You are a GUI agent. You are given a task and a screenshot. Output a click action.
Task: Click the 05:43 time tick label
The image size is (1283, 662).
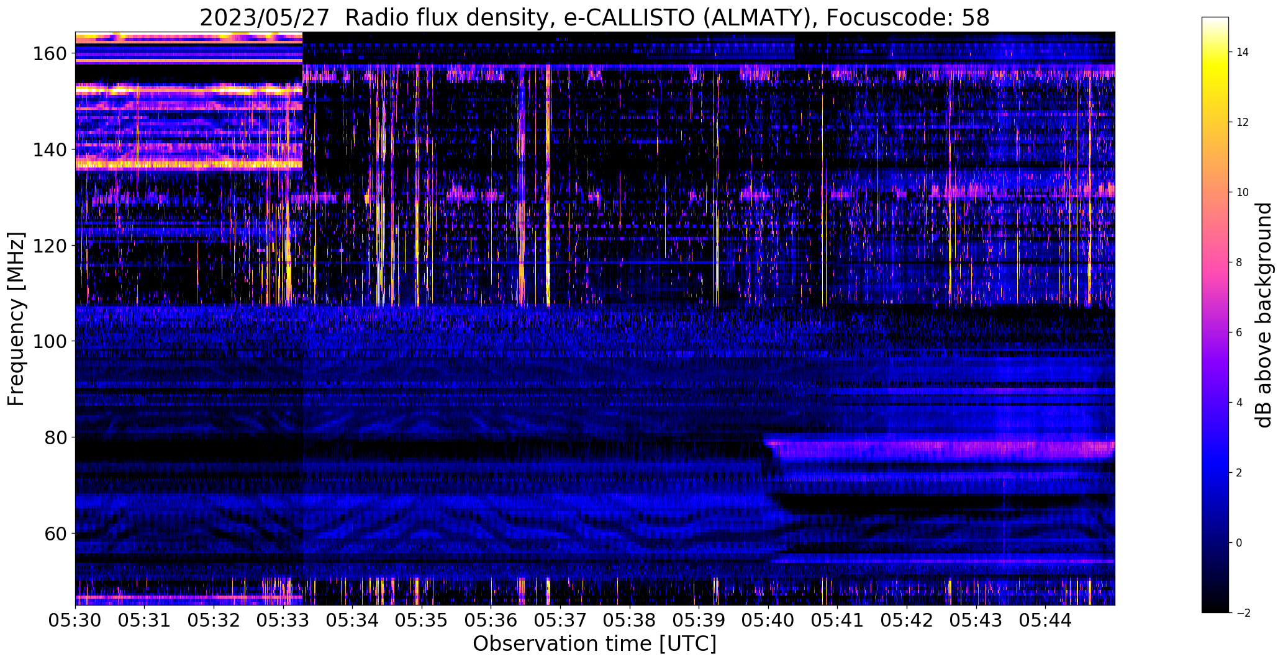click(x=976, y=619)
